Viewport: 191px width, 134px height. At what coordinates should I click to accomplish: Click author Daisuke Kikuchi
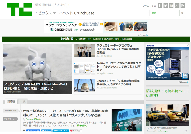pos(33,119)
